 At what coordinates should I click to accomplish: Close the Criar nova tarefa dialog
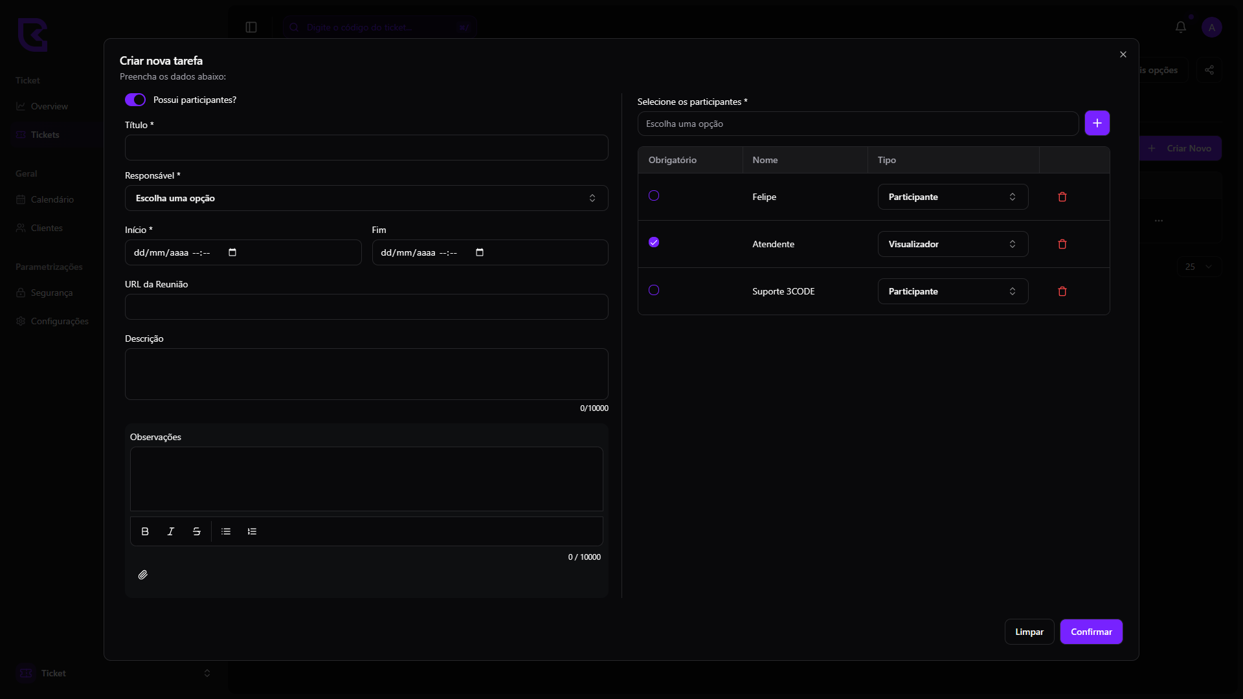pyautogui.click(x=1123, y=54)
